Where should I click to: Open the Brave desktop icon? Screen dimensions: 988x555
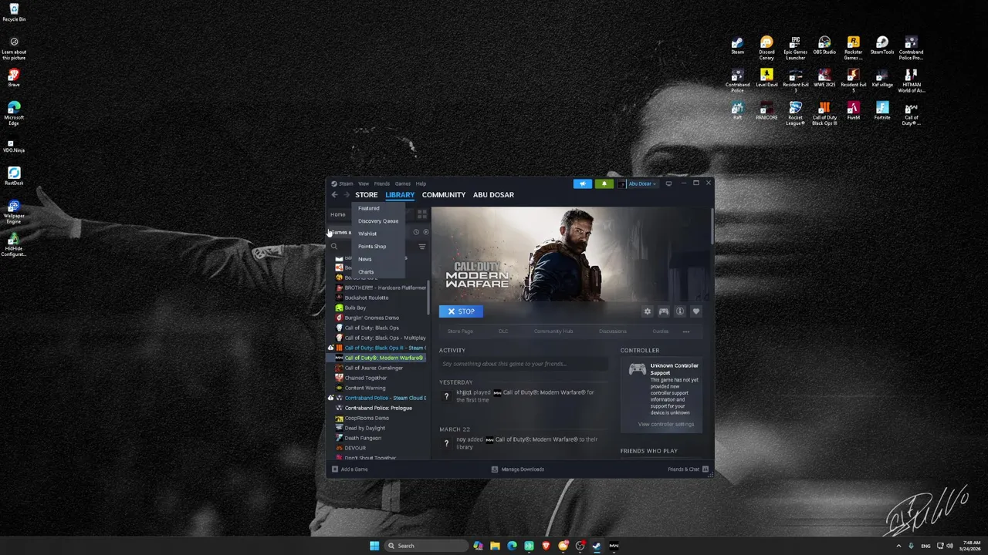pos(14,78)
